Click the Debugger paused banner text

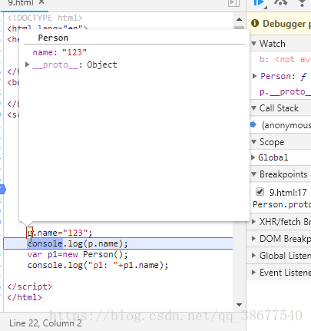(286, 24)
